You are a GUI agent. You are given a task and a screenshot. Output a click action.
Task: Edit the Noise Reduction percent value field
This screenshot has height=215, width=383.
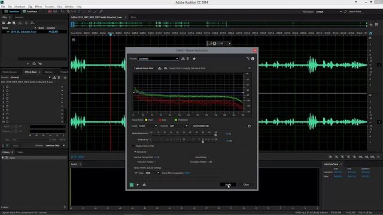pyautogui.click(x=227, y=134)
